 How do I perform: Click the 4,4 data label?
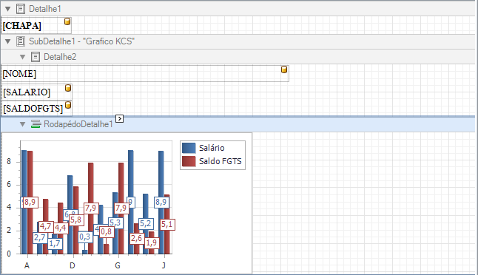coord(61,228)
